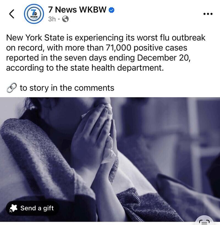220x225 pixels.
Task: Tap the 'December 20' text in post
Action: 163,58
